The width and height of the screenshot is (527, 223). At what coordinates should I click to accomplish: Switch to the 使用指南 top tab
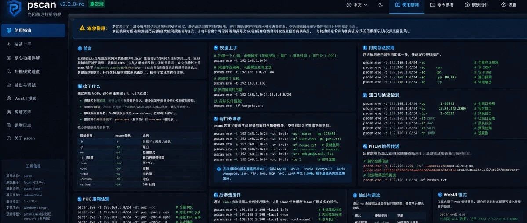pos(407,5)
